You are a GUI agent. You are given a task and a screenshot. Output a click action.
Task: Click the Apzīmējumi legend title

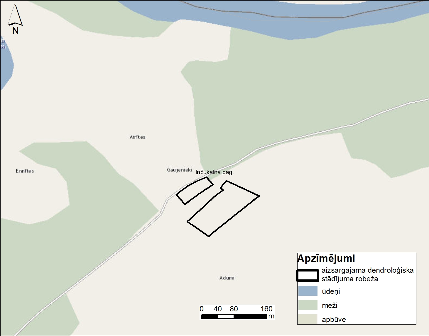pos(326,258)
